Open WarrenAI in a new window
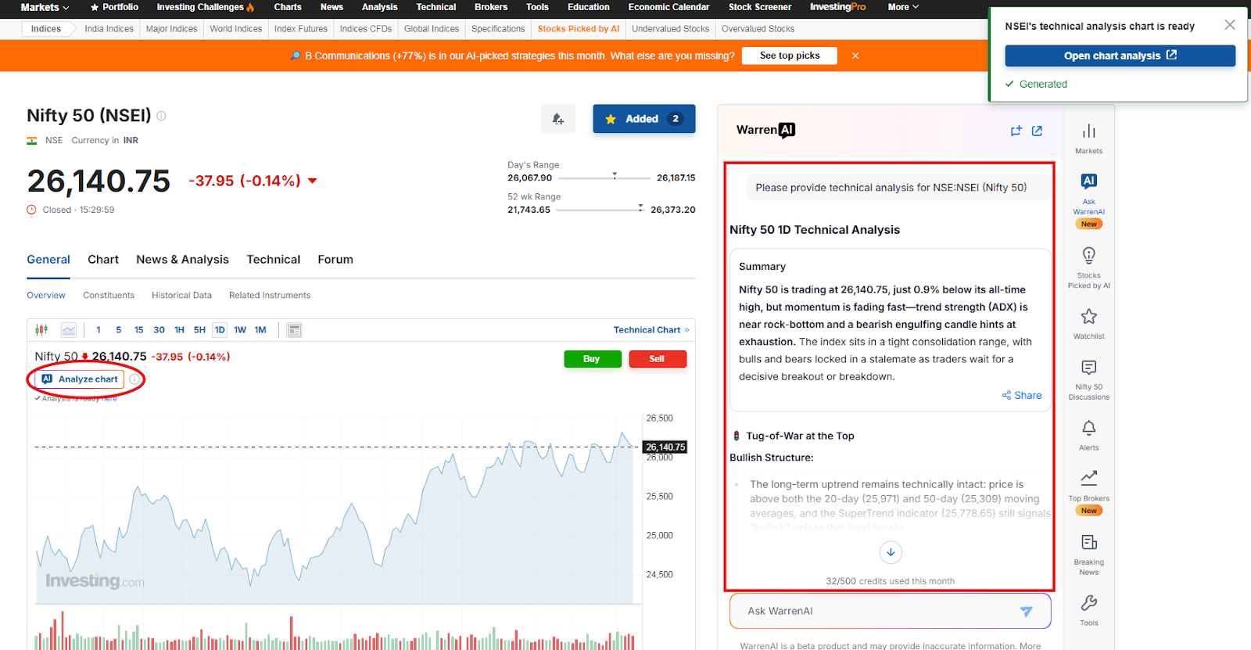 1037,131
